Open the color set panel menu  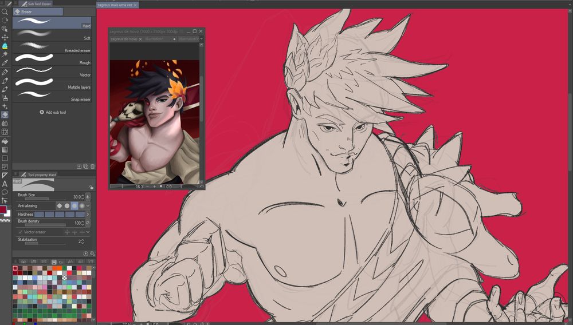(15, 261)
